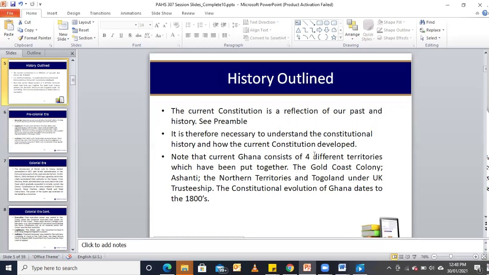Click the zoom out minus button
This screenshot has height=275, width=489.
coord(434,257)
